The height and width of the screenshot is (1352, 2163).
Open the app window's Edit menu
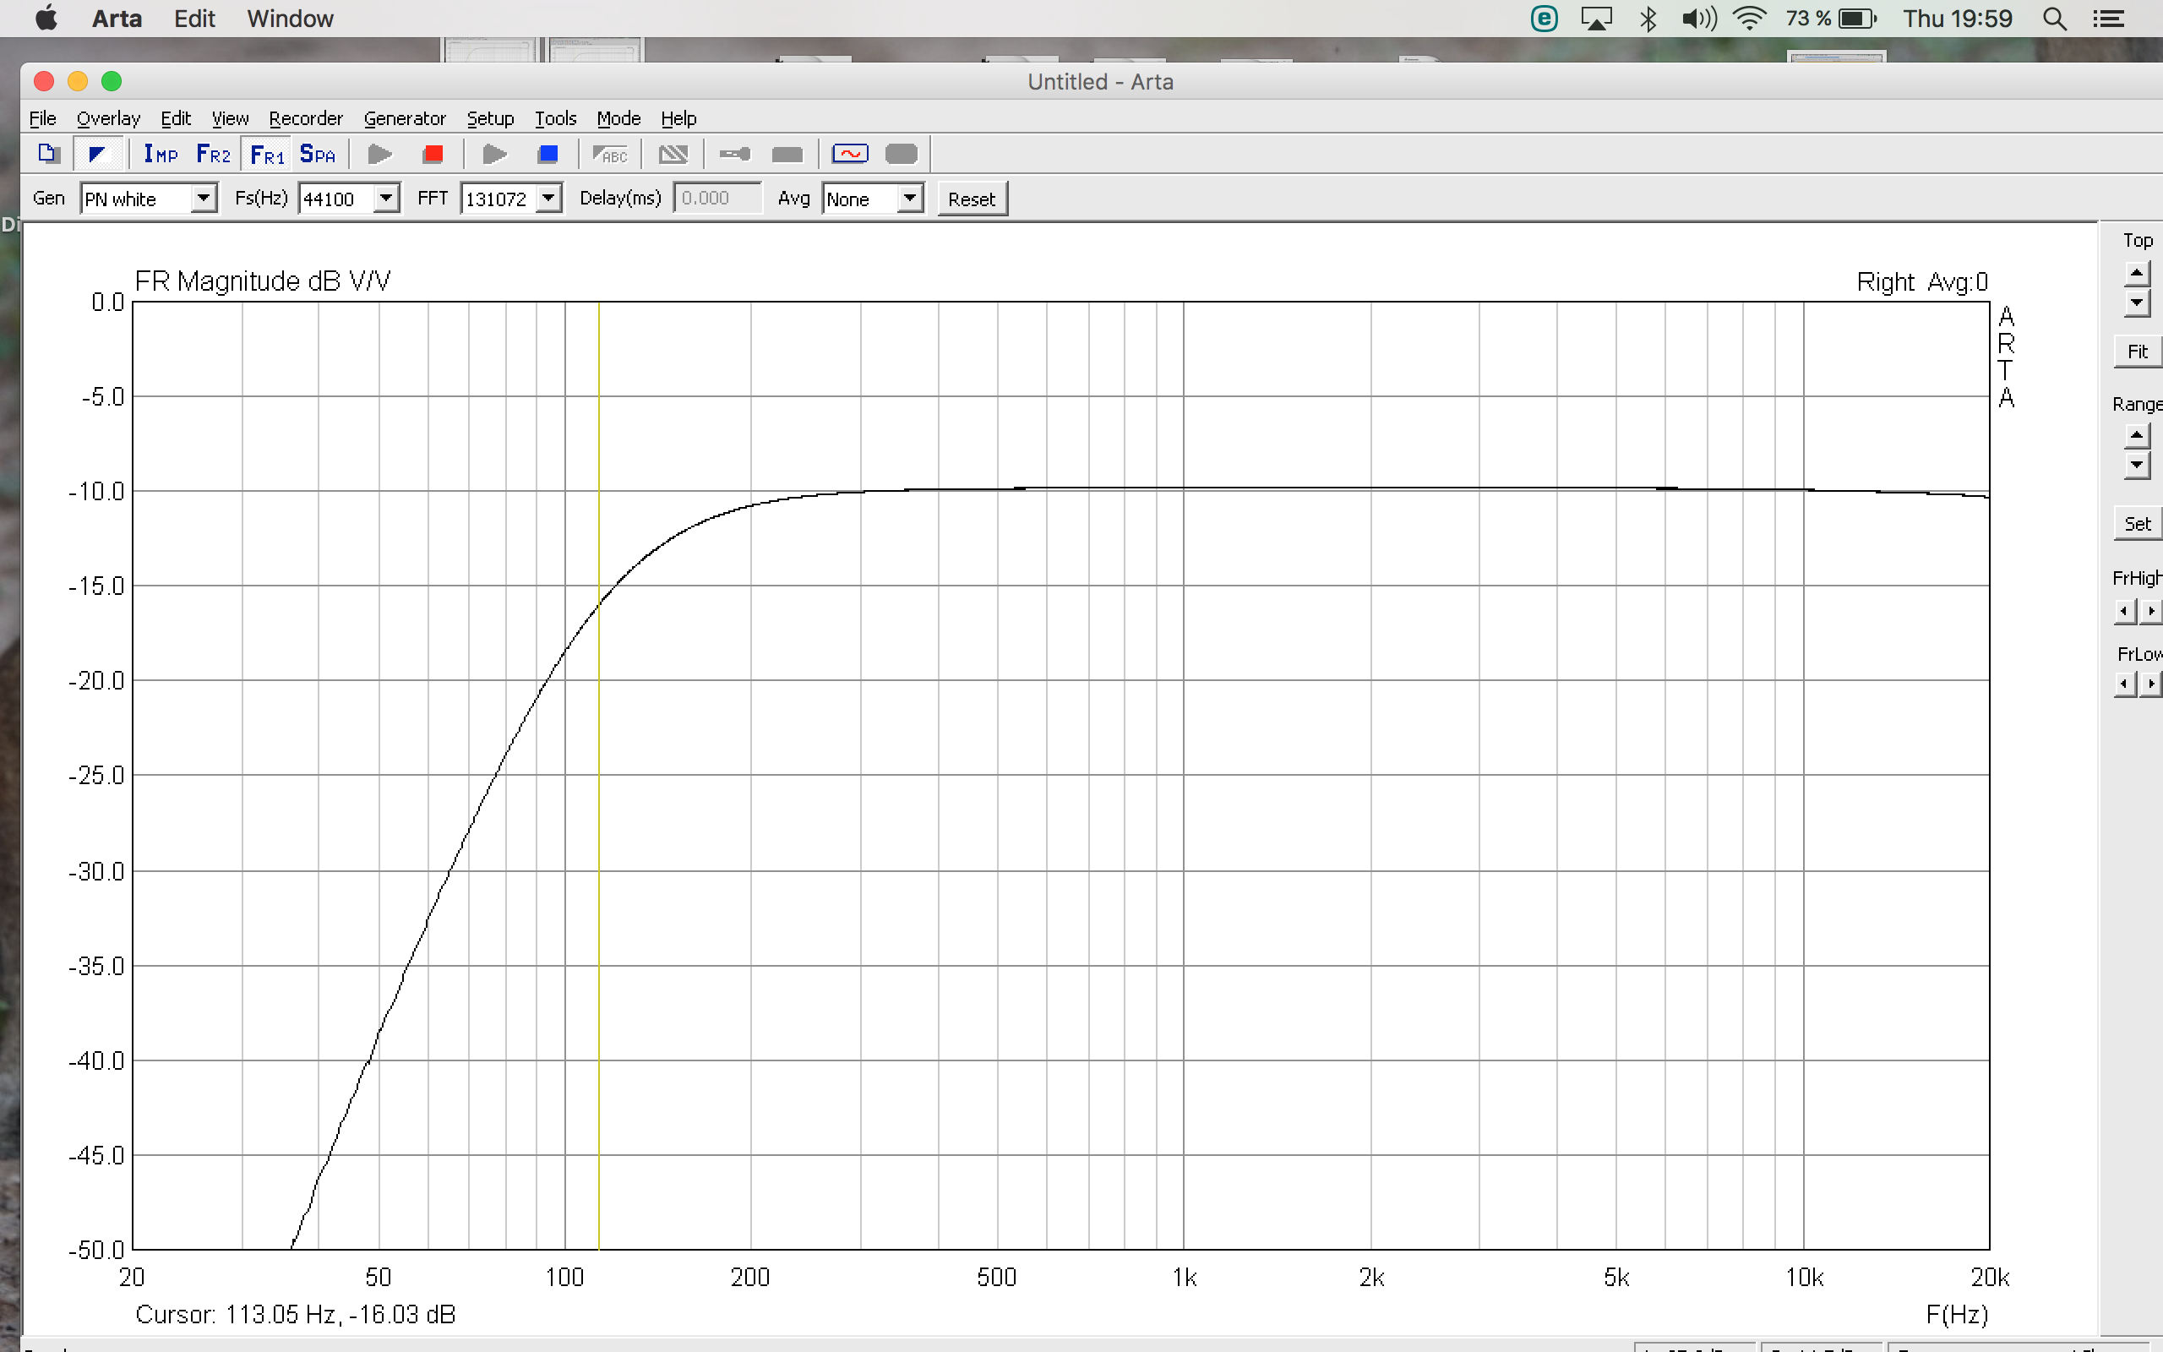coord(176,118)
